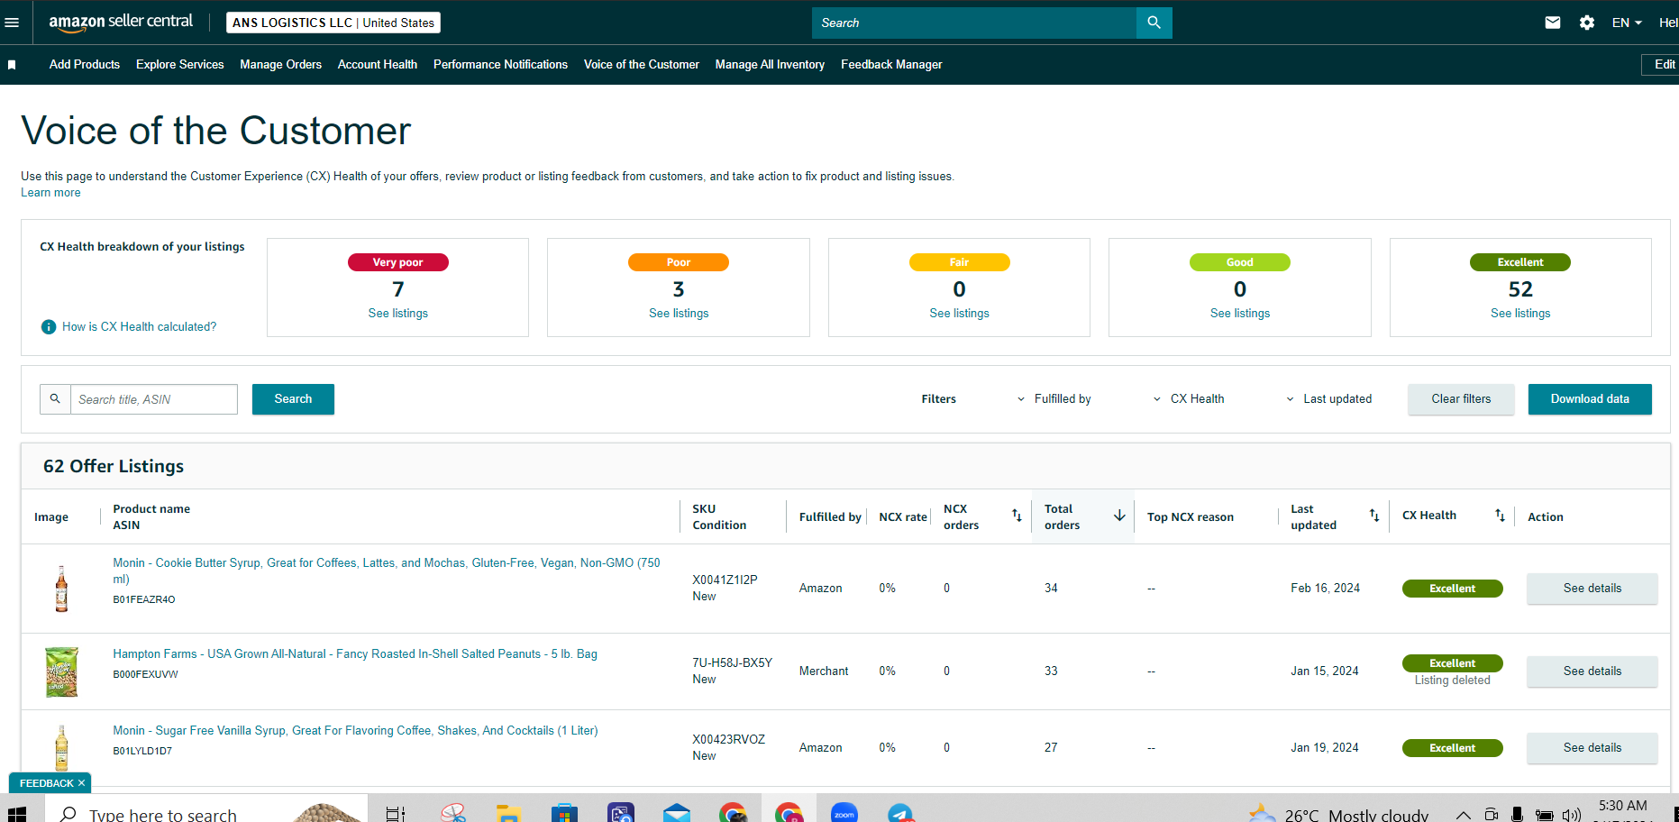Open the EN language dropdown
The height and width of the screenshot is (822, 1679).
coord(1627,23)
